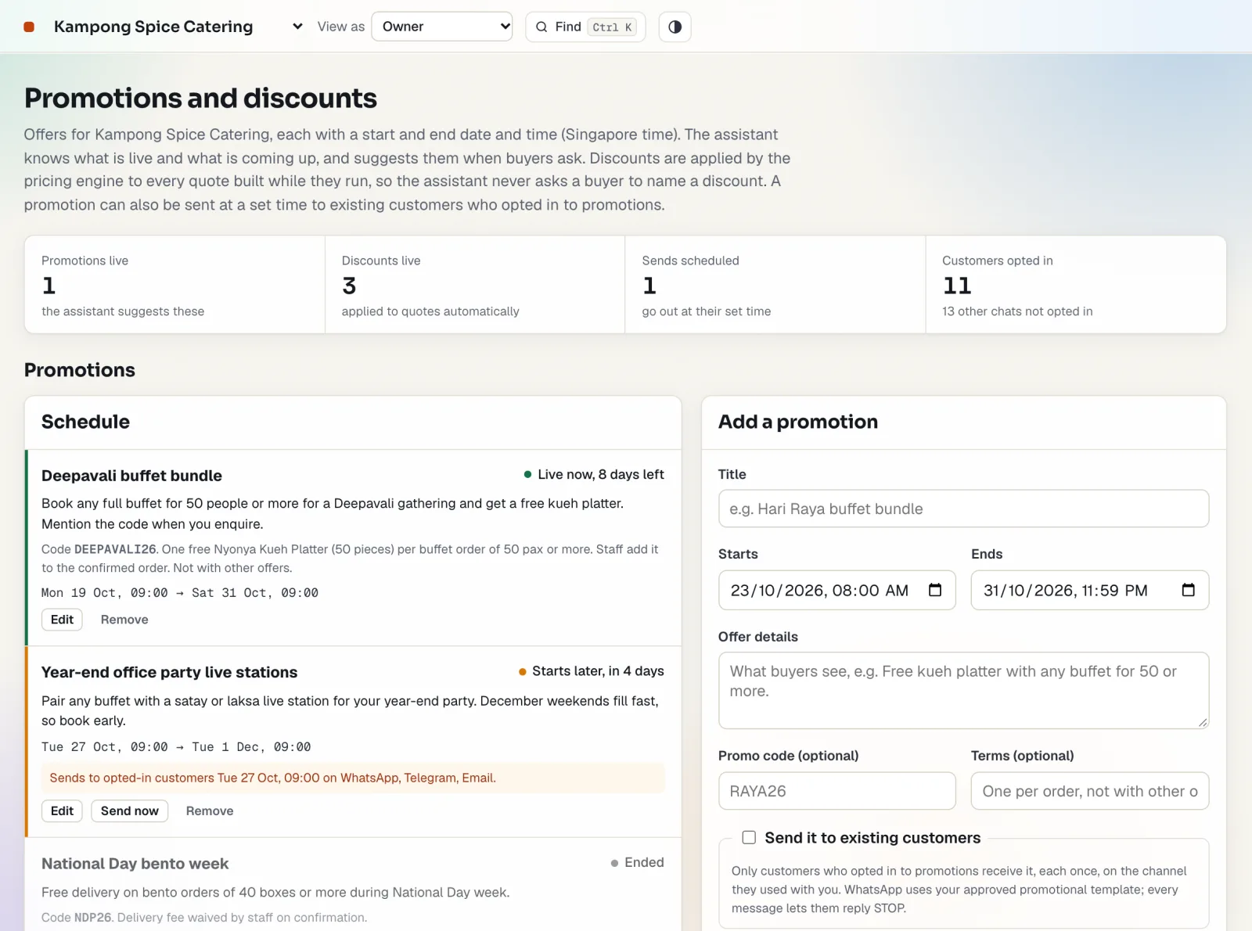
Task: Remove the Deepavali buffet bundle promotion
Action: point(124,620)
